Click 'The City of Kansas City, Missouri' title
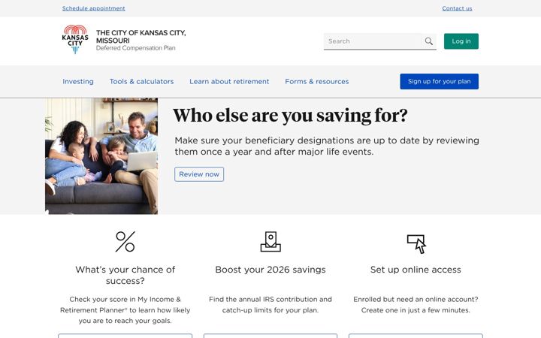 pyautogui.click(x=141, y=37)
